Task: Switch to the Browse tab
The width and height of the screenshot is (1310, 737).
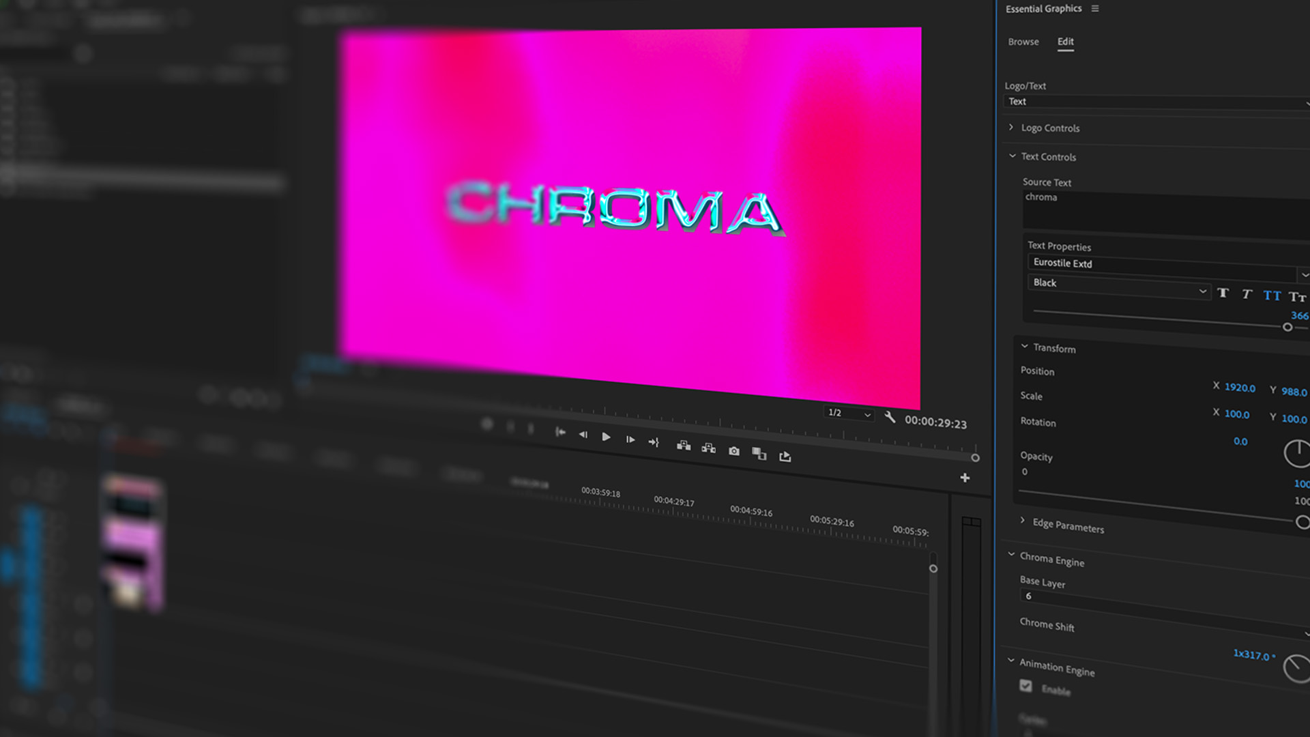Action: point(1023,42)
